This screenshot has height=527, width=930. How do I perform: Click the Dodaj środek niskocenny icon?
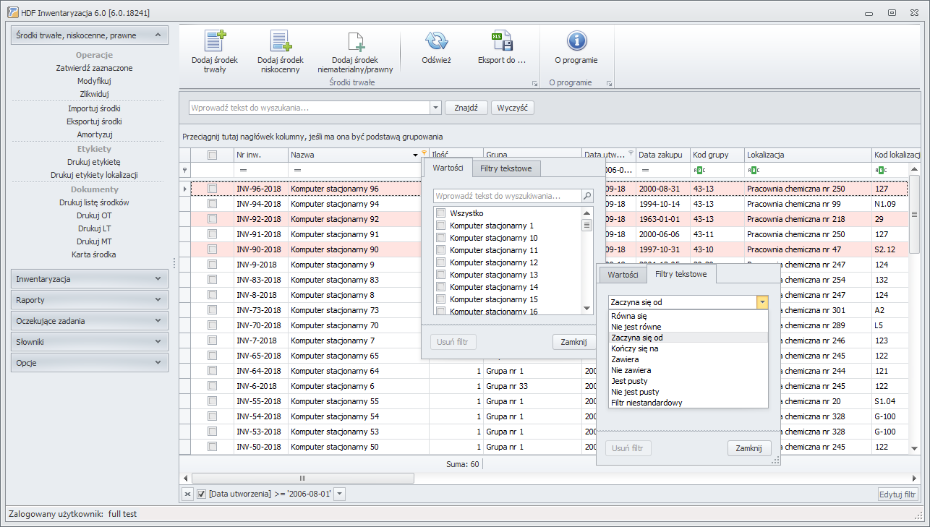point(280,40)
